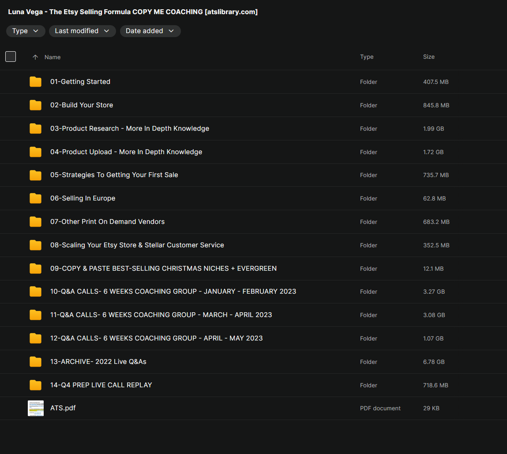This screenshot has width=507, height=454.
Task: Open the 11-Q&A CALLS March - April 2023 name
Action: (x=161, y=315)
